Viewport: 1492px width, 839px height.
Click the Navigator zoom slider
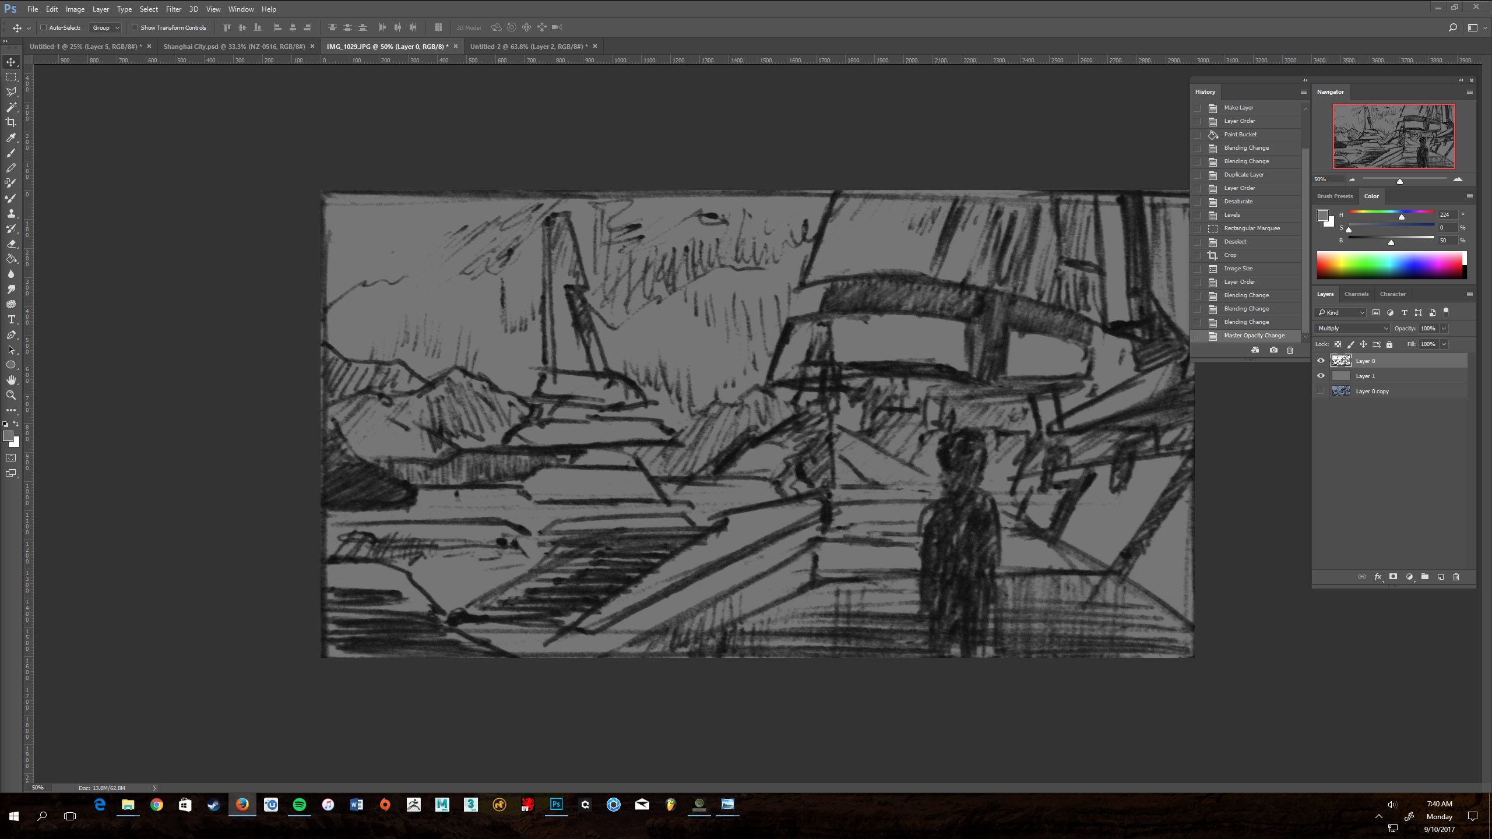1405,179
